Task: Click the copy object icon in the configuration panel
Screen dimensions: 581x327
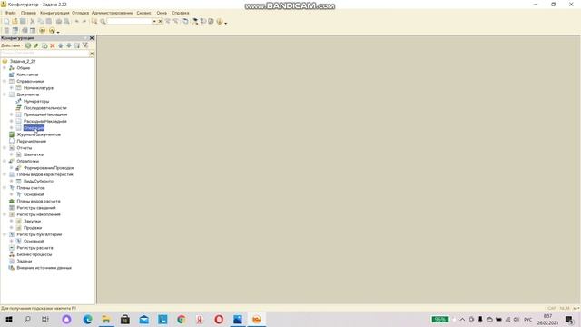Action: pos(44,45)
